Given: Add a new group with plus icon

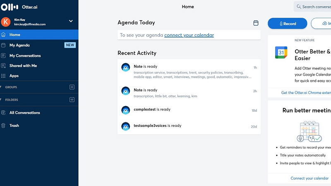Looking at the screenshot, I should point(72,87).
